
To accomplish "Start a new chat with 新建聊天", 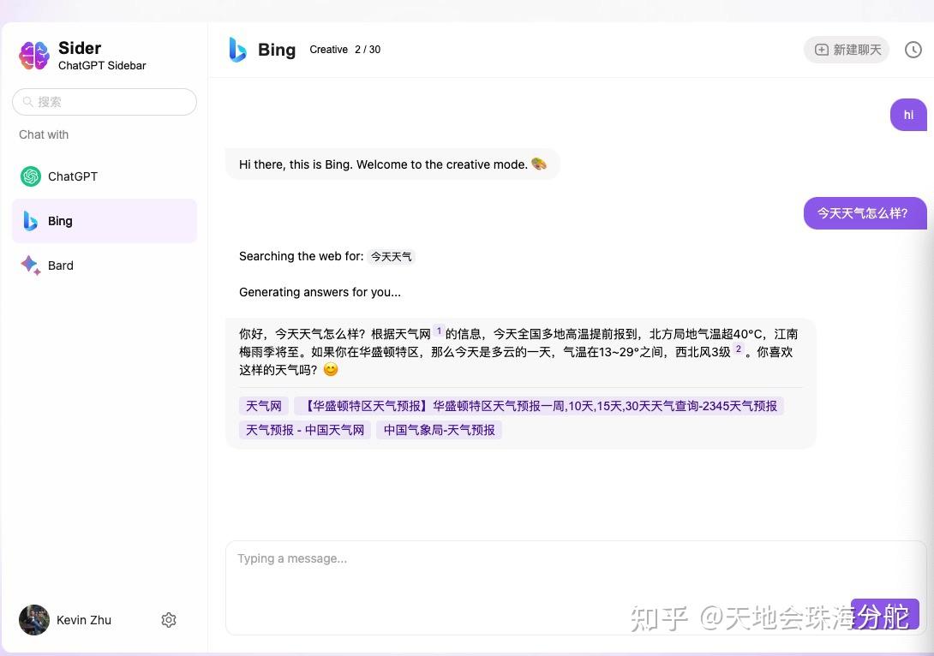I will [x=847, y=49].
